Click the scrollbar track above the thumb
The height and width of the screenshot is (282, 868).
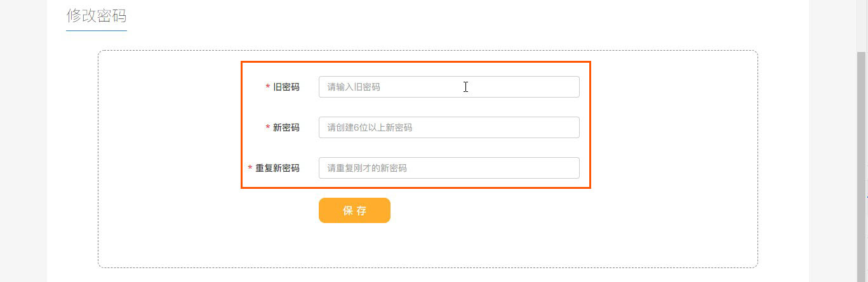pyautogui.click(x=862, y=25)
